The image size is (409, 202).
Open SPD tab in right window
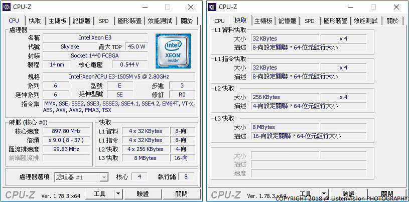click(x=309, y=21)
